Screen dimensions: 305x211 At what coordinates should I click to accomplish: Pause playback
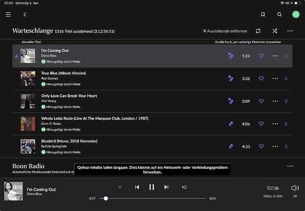point(152,187)
